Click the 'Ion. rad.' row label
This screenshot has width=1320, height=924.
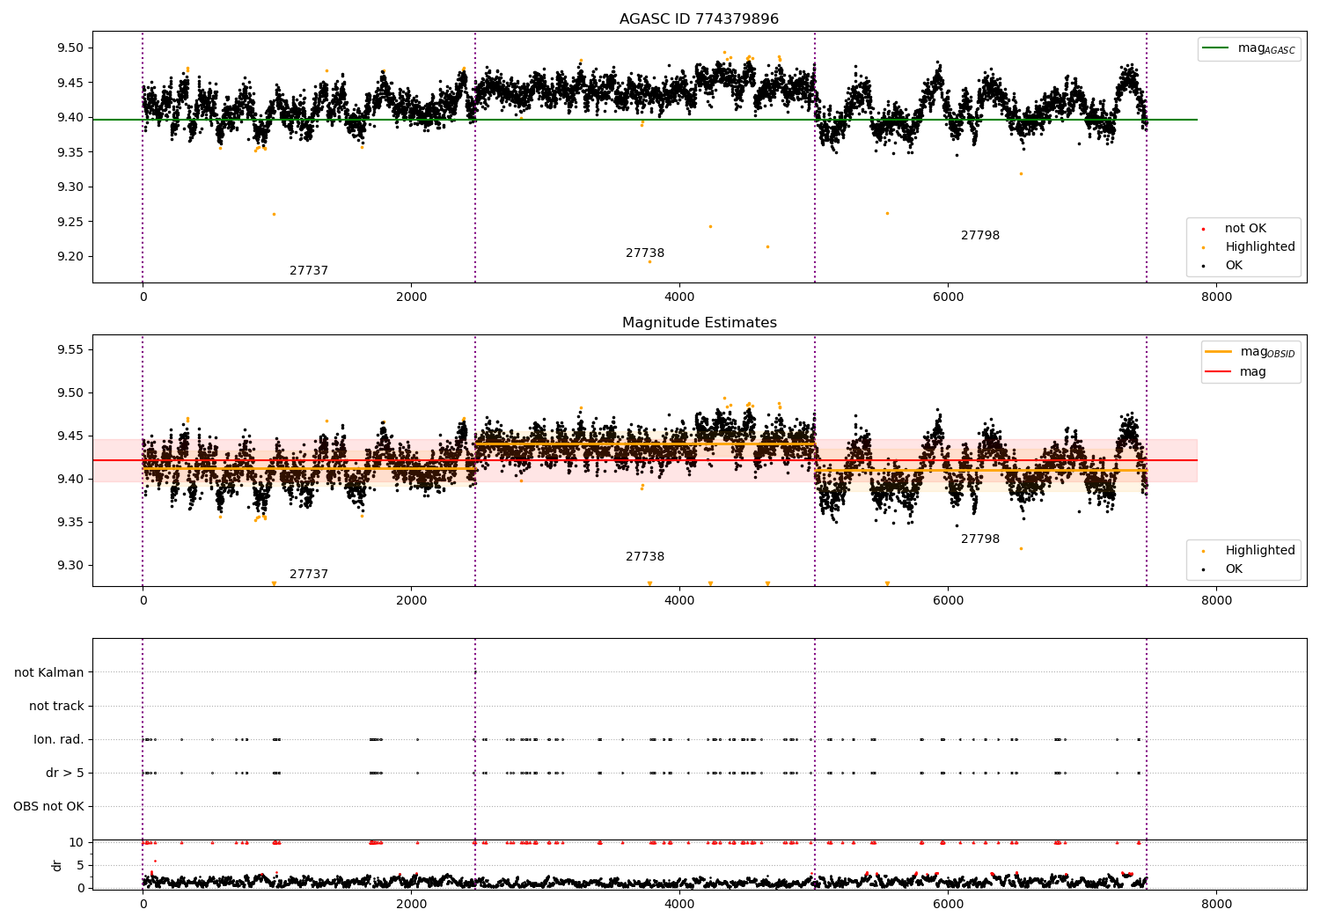tap(59, 740)
